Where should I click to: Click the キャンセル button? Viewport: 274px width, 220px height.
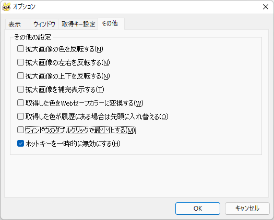click(247, 209)
